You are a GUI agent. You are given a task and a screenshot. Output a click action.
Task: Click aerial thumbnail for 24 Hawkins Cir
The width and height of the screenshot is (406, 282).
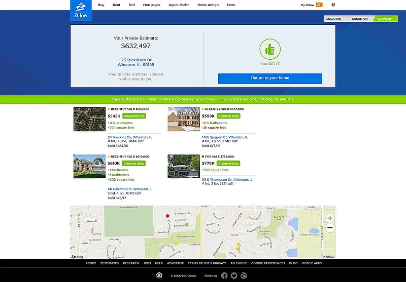[89, 119]
